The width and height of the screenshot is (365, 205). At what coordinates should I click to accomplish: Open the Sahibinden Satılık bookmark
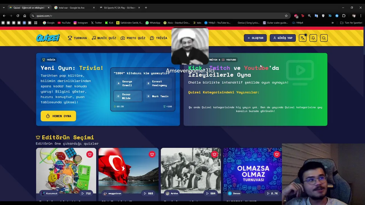pyautogui.click(x=129, y=23)
